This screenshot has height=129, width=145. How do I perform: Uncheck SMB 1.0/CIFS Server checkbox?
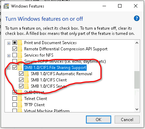21,86
